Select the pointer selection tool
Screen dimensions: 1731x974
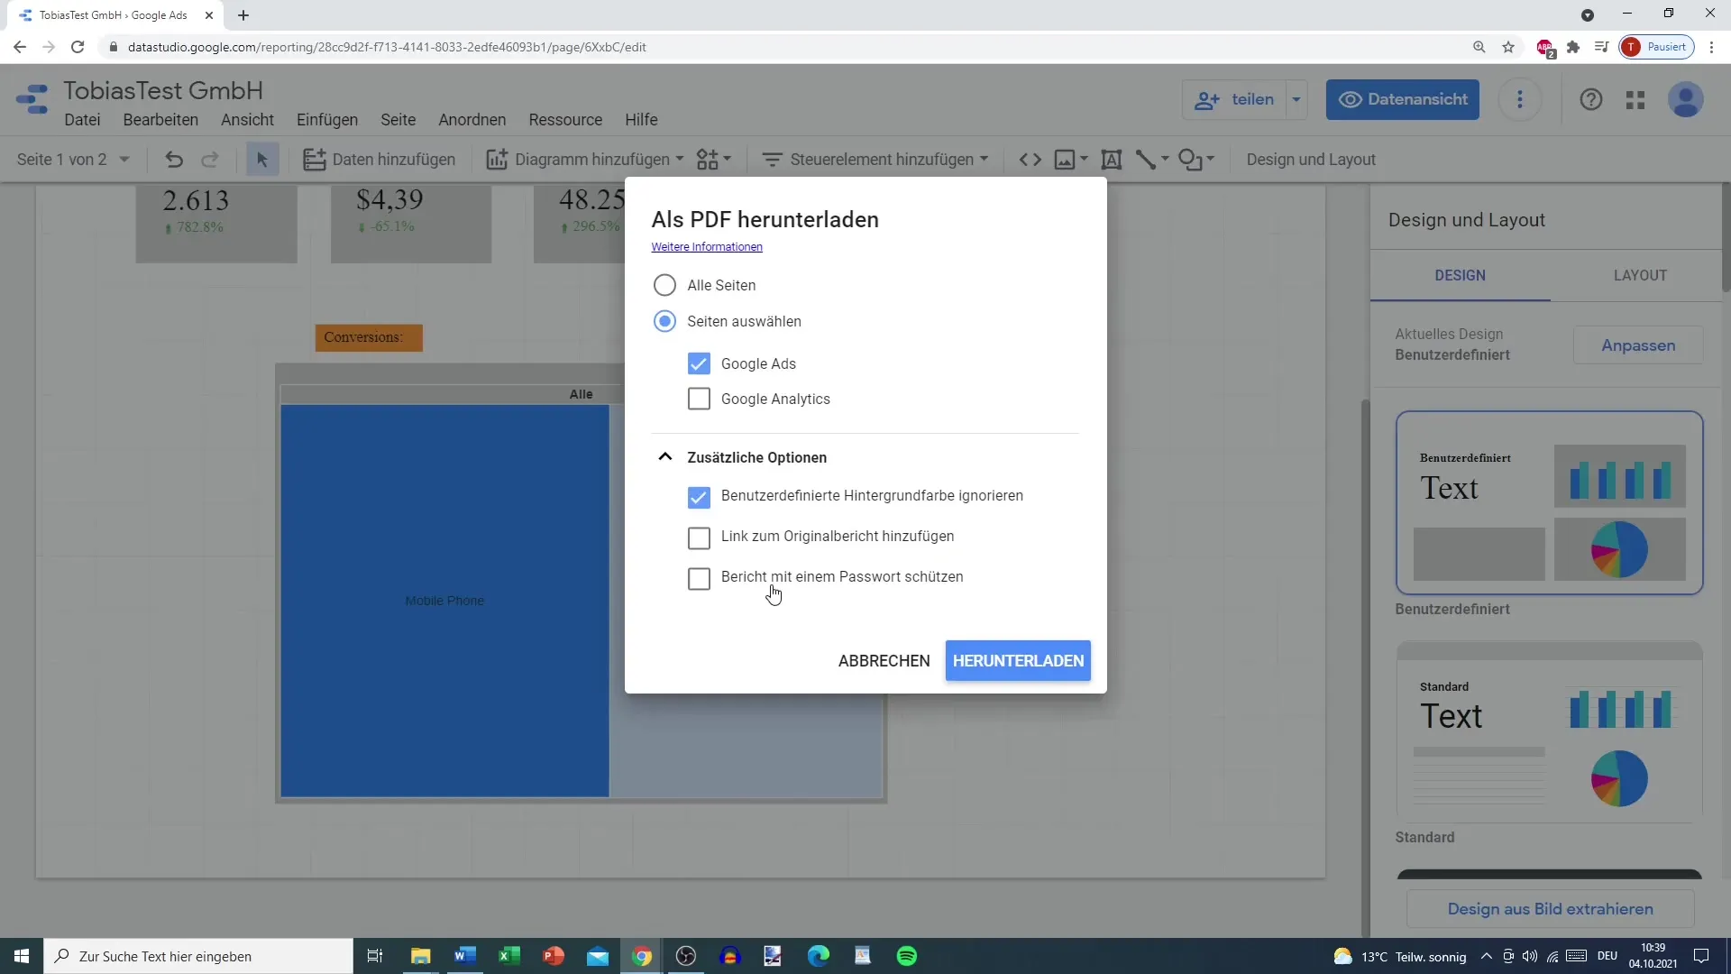pyautogui.click(x=262, y=160)
